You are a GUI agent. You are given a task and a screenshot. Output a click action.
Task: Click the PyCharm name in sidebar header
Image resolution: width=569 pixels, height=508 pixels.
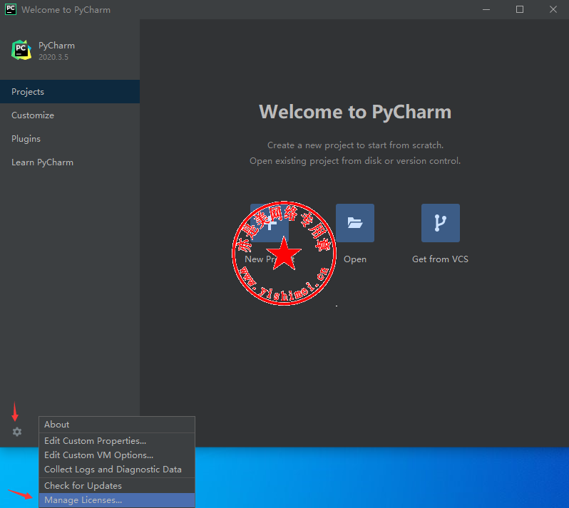pyautogui.click(x=56, y=46)
